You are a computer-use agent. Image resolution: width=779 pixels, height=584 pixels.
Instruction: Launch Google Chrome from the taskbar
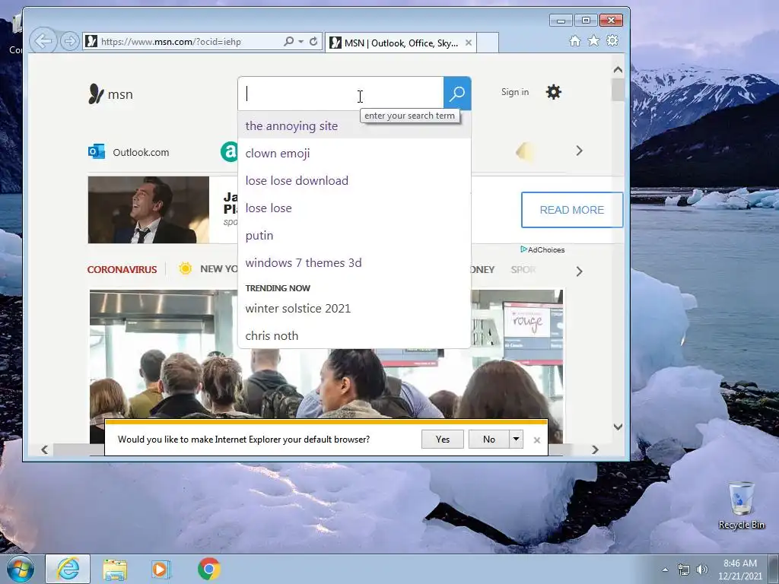coord(209,569)
